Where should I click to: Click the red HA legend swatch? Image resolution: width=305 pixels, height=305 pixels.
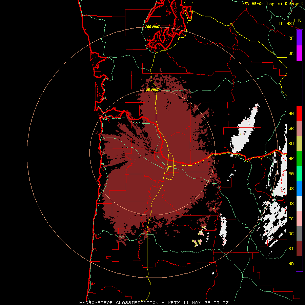point(299,113)
